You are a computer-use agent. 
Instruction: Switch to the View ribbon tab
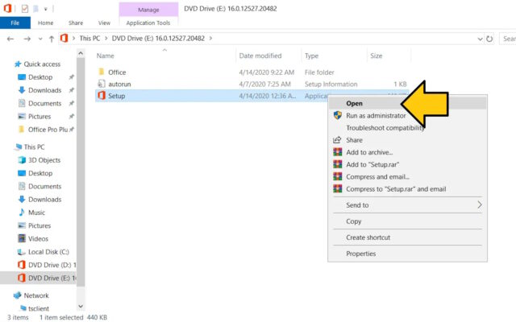(x=104, y=23)
